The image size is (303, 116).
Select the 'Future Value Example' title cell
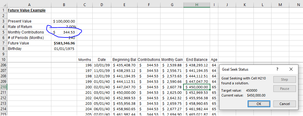(x=29, y=10)
